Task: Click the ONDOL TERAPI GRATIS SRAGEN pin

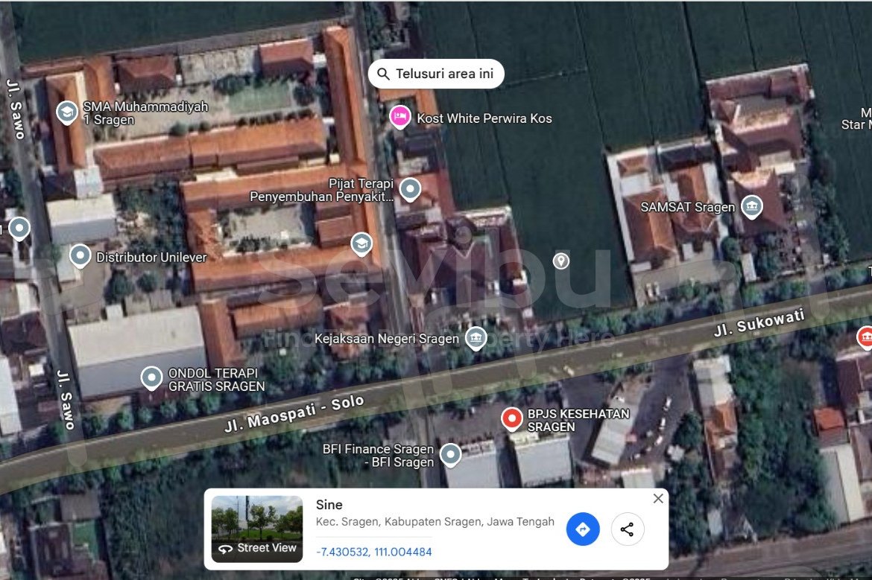Action: (151, 377)
